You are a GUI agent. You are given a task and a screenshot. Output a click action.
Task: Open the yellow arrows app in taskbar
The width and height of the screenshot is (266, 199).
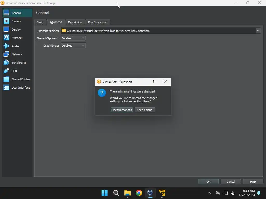tap(162, 193)
